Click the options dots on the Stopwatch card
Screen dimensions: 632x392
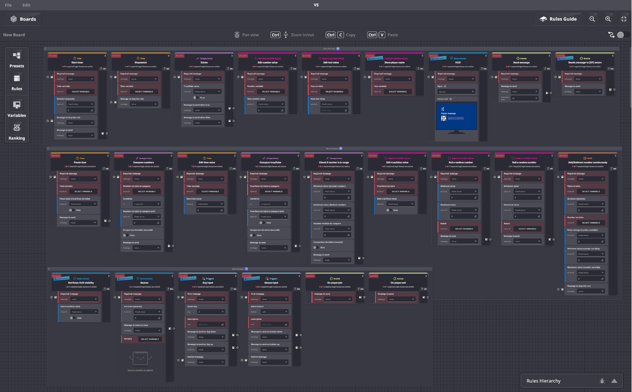tap(168, 55)
